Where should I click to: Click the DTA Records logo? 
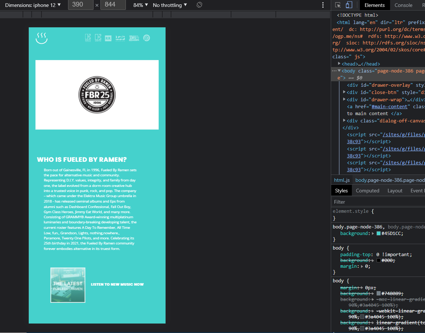(134, 38)
